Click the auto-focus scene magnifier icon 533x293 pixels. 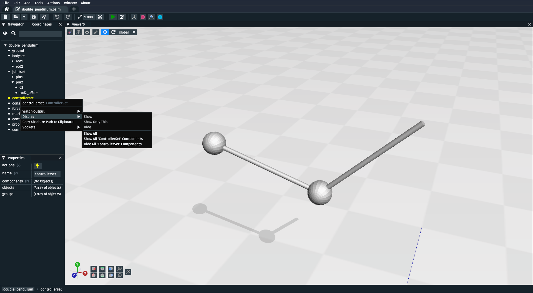point(128,272)
